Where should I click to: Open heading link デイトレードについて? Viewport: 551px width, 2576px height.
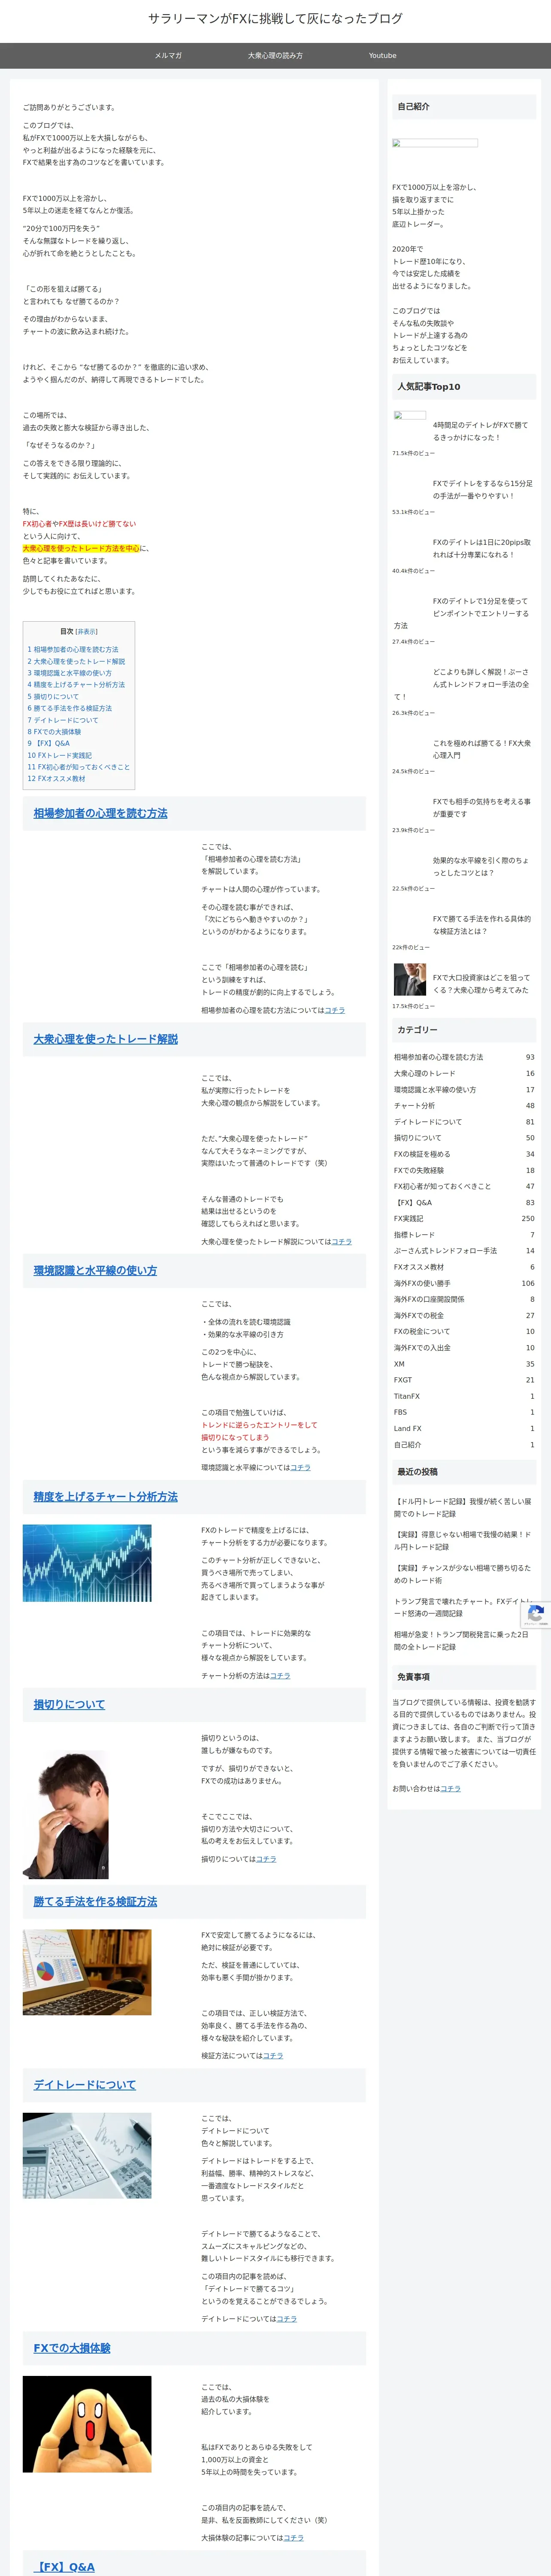click(84, 2085)
